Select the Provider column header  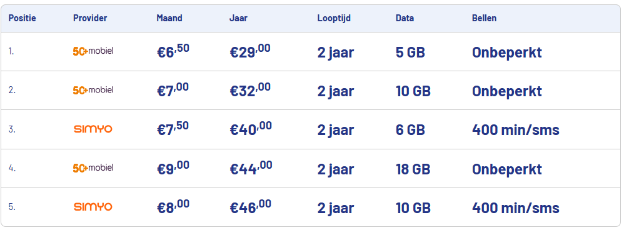point(90,18)
